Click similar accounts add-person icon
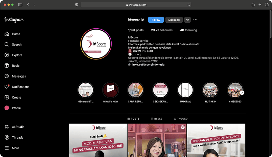This screenshot has height=157, width=272. coord(188,20)
